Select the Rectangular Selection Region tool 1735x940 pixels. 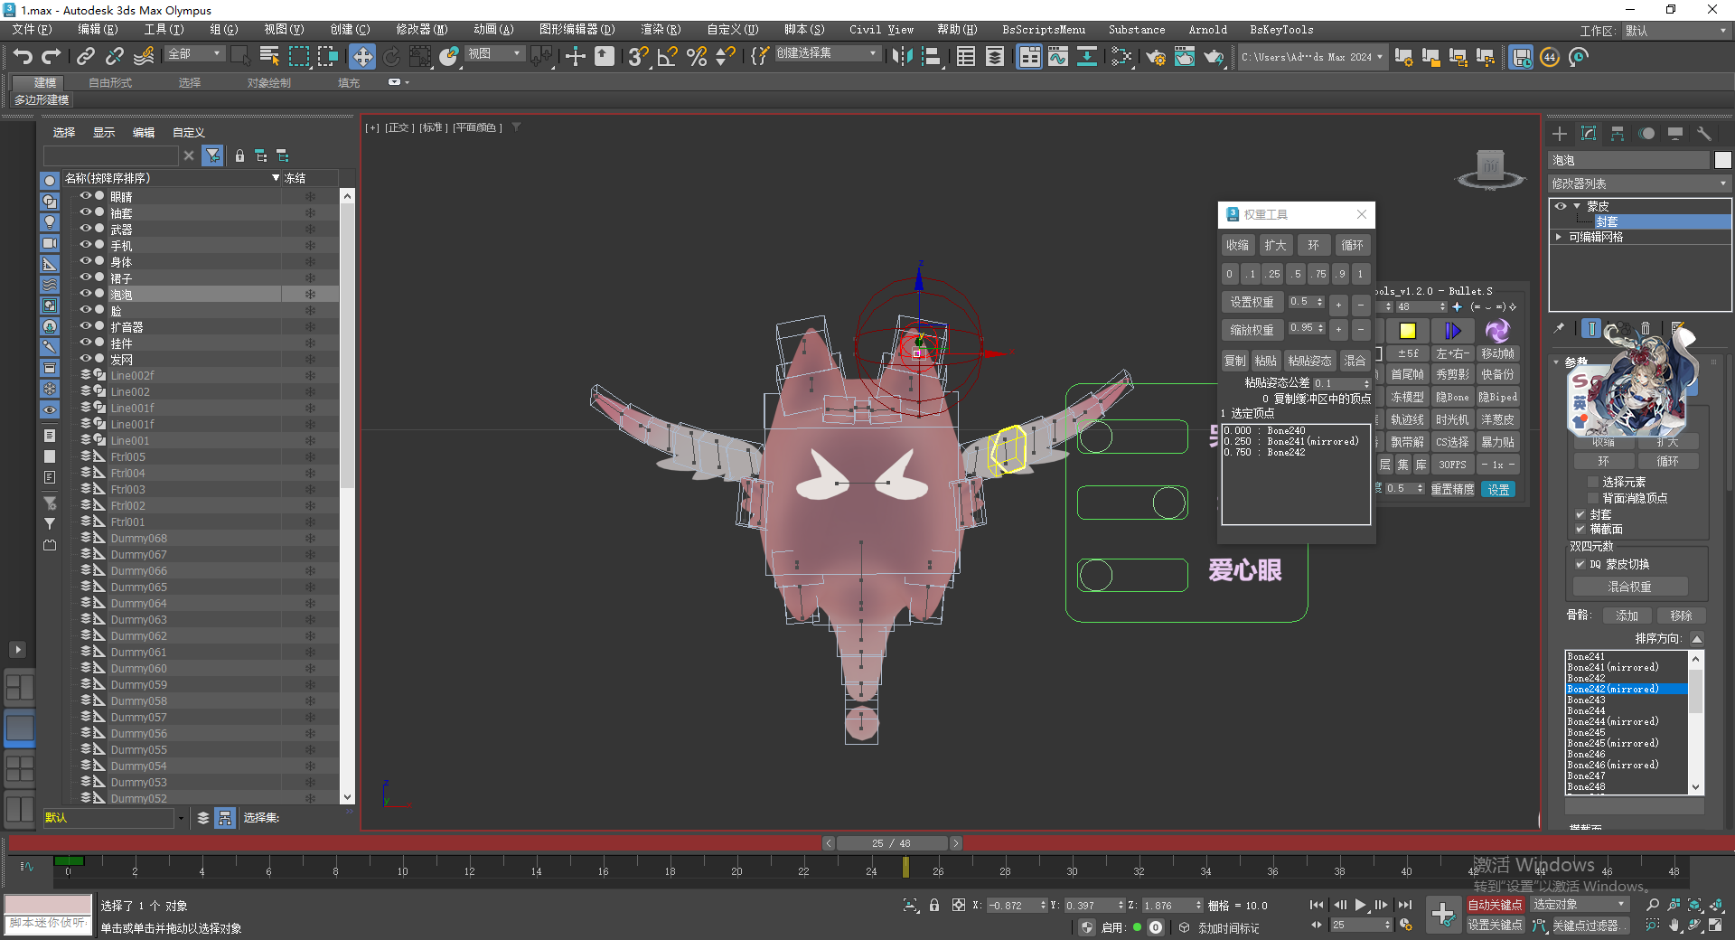299,57
